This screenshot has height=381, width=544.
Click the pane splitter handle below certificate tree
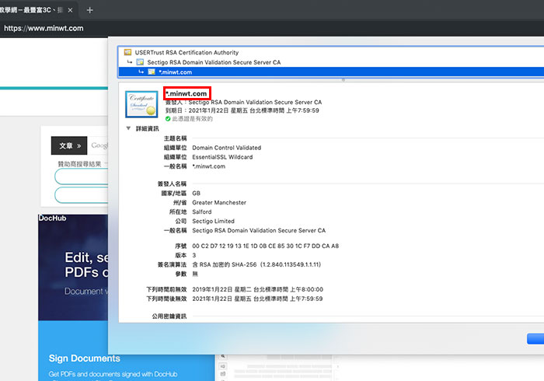pyautogui.click(x=343, y=80)
